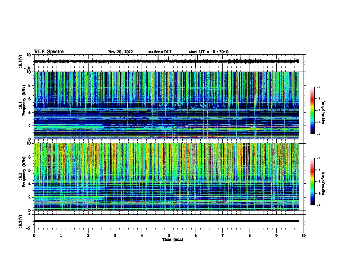Click the ch.2 color scale "log(PSD)" unit label

(x=323, y=184)
